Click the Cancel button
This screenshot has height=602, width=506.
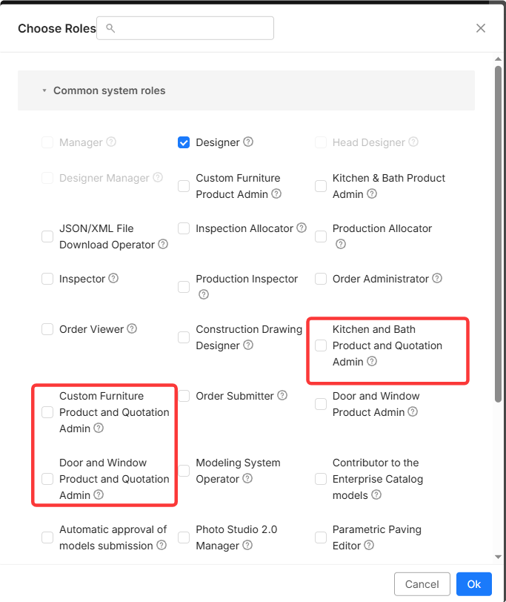click(422, 584)
